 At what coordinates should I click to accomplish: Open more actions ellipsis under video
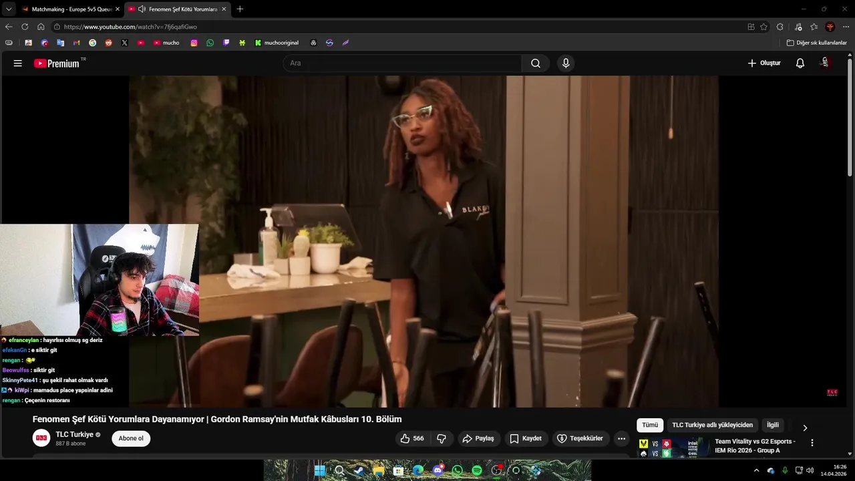pyautogui.click(x=622, y=439)
